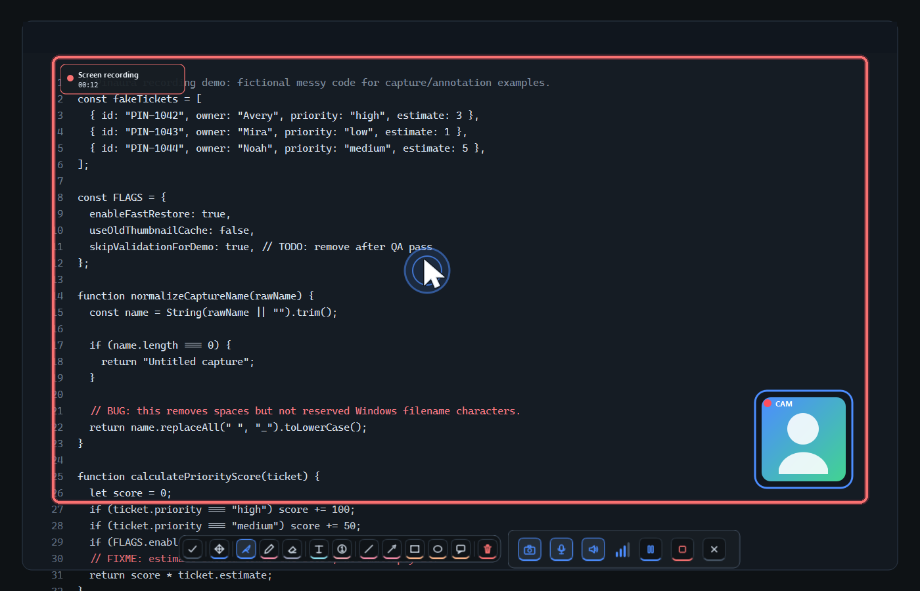The height and width of the screenshot is (591, 920).
Task: Click the "score += 100;" statement
Action: [x=317, y=510]
